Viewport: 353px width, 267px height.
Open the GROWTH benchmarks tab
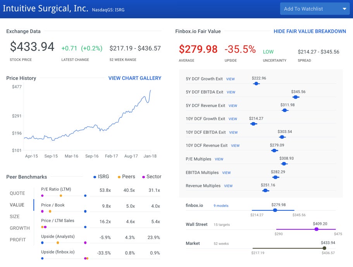(20, 228)
